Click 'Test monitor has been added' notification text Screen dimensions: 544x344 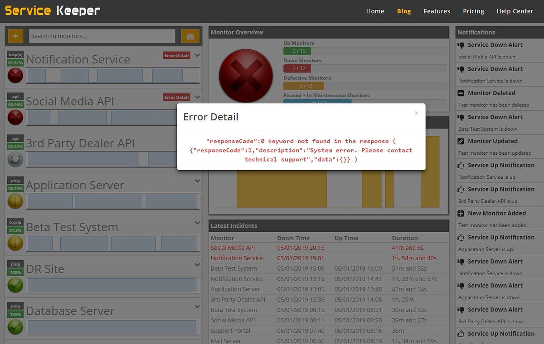tap(492, 225)
